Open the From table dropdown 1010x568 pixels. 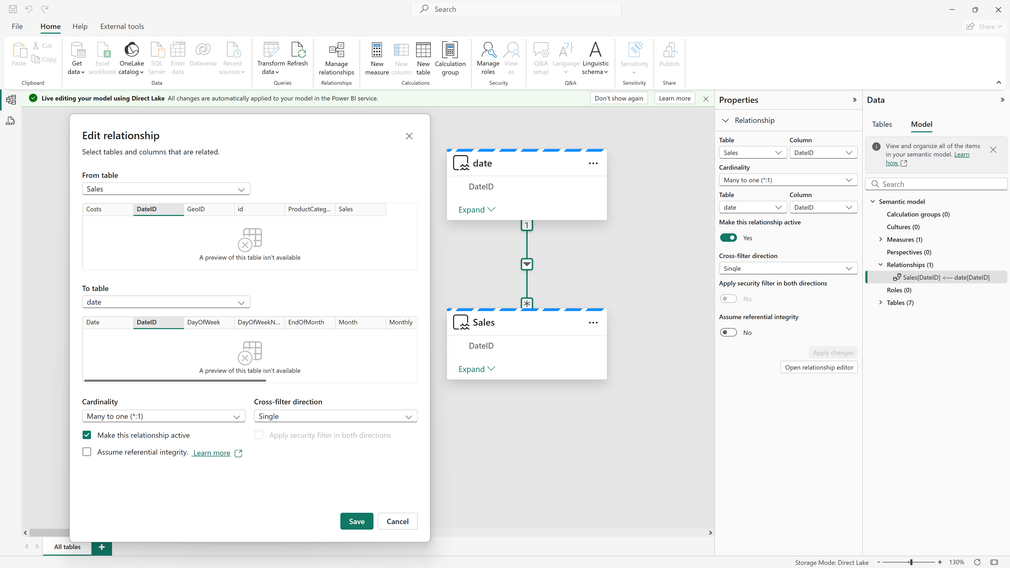pos(166,189)
